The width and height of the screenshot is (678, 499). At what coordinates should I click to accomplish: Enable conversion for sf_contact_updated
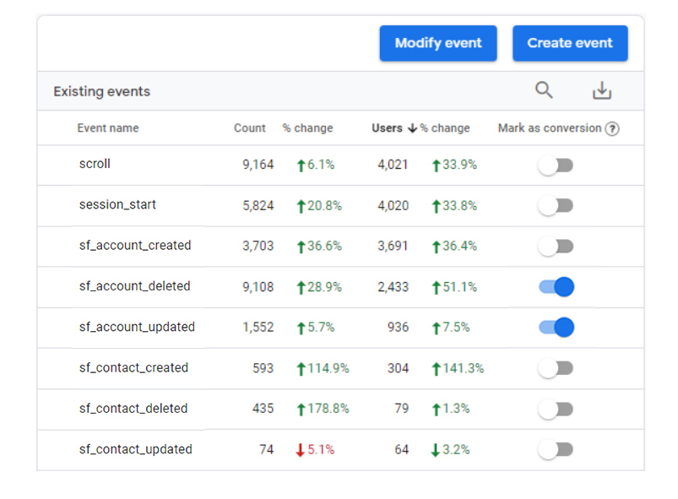click(556, 450)
